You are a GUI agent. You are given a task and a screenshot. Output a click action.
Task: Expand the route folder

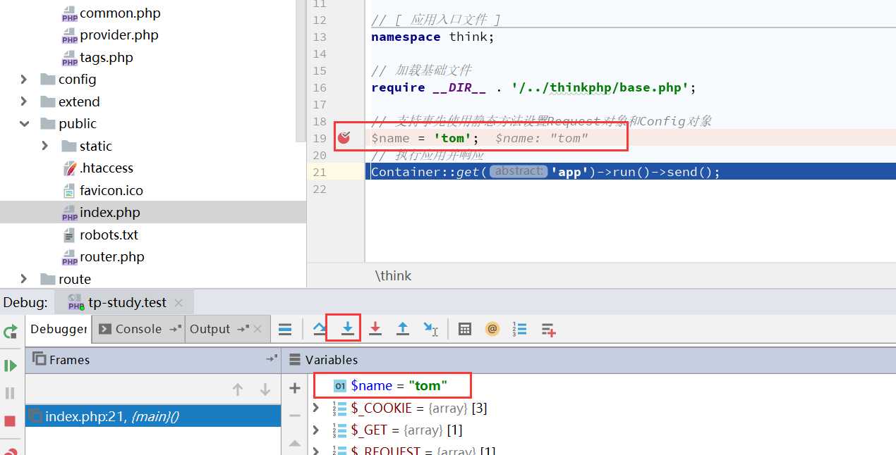(x=24, y=279)
